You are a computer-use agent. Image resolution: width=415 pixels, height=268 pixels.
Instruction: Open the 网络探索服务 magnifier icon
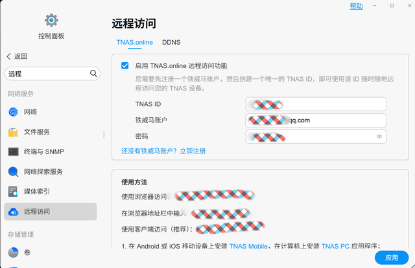click(x=13, y=172)
